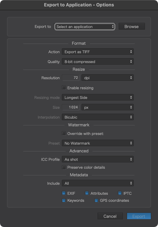158x227 pixels.
Task: Click the Browse button
Action: click(x=132, y=26)
